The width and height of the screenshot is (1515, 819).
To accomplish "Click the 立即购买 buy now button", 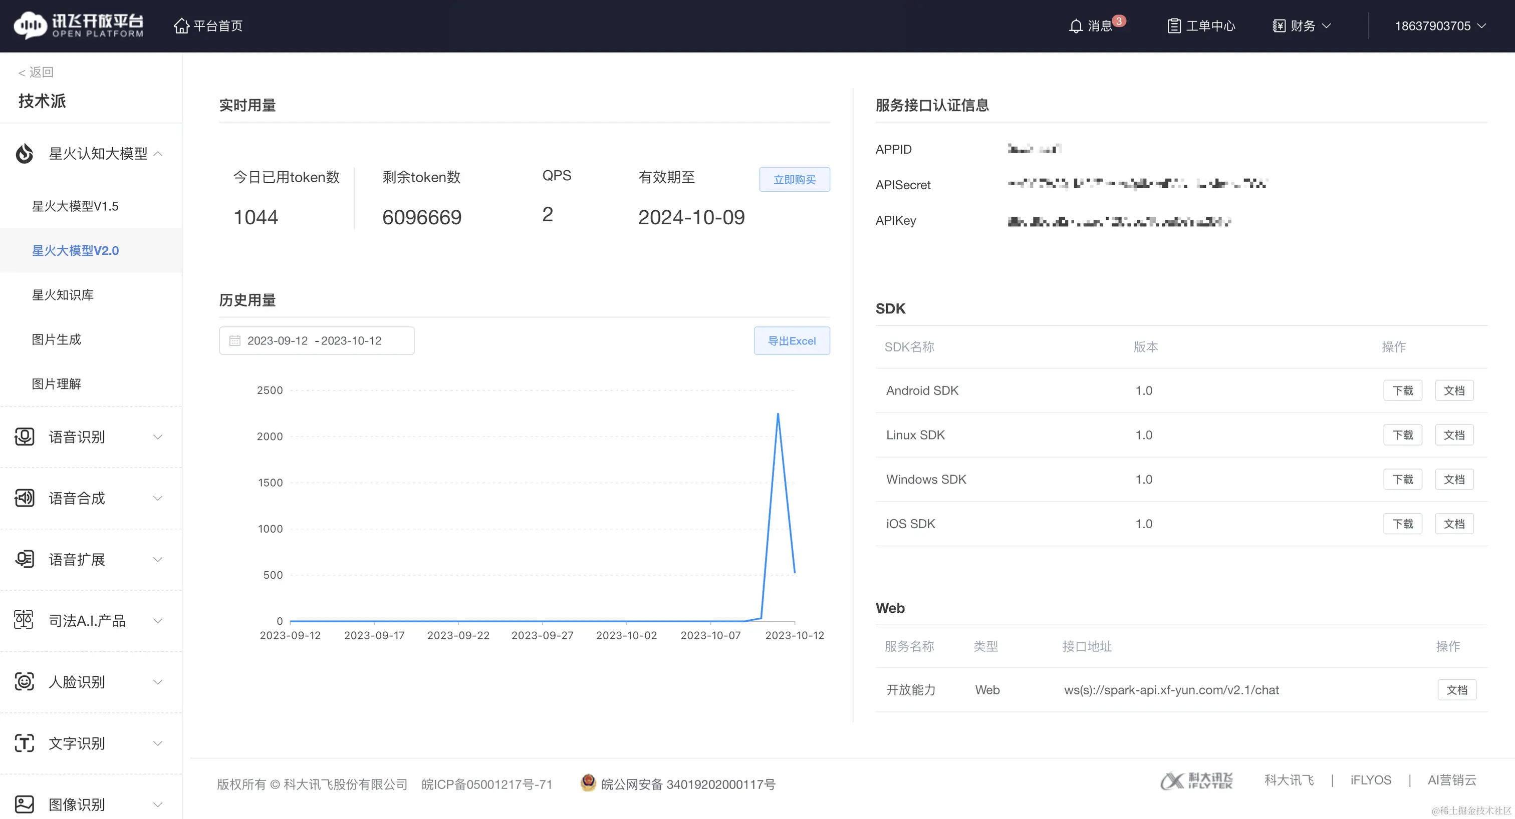I will pos(794,179).
